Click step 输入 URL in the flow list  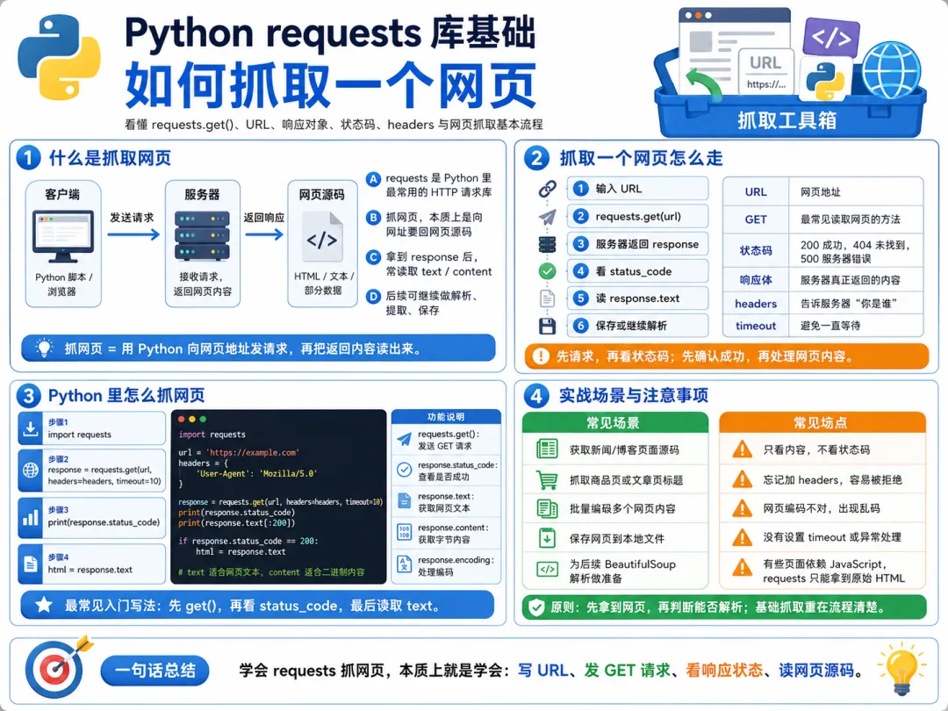[637, 189]
